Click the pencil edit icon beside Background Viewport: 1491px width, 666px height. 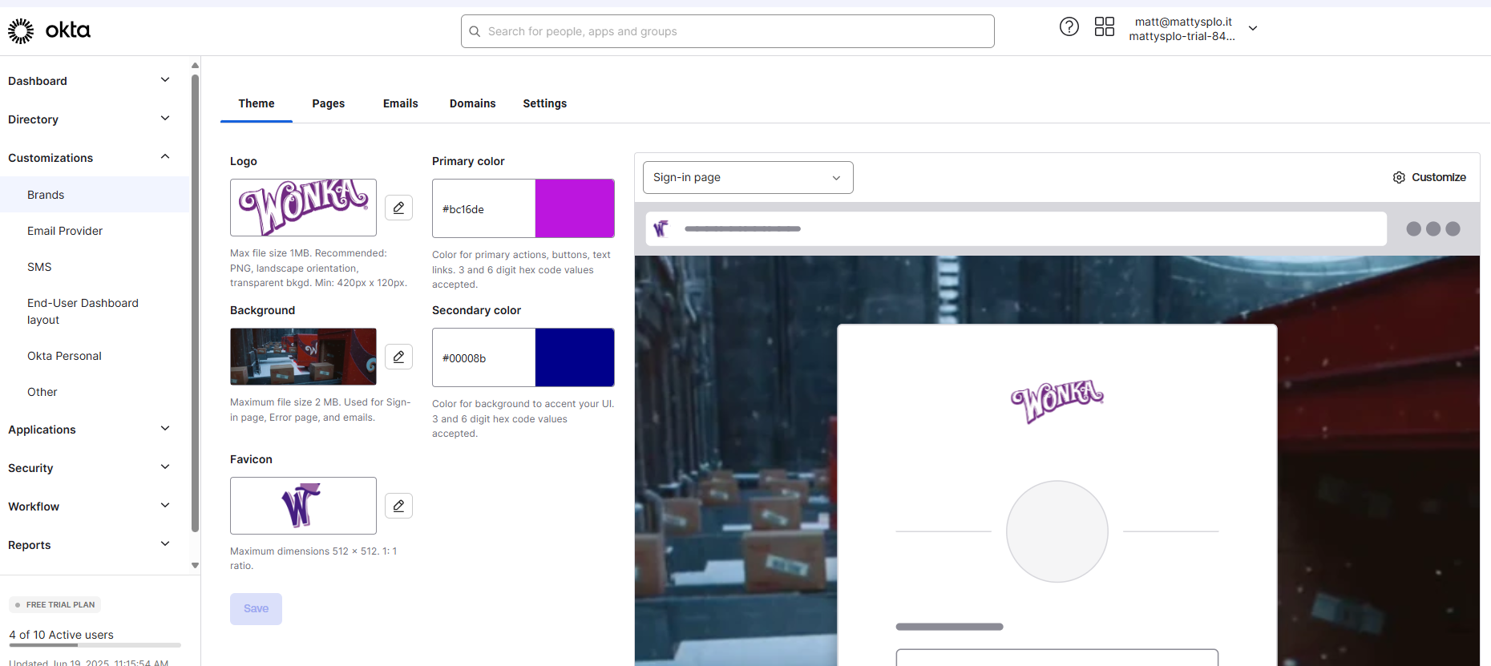pyautogui.click(x=398, y=357)
